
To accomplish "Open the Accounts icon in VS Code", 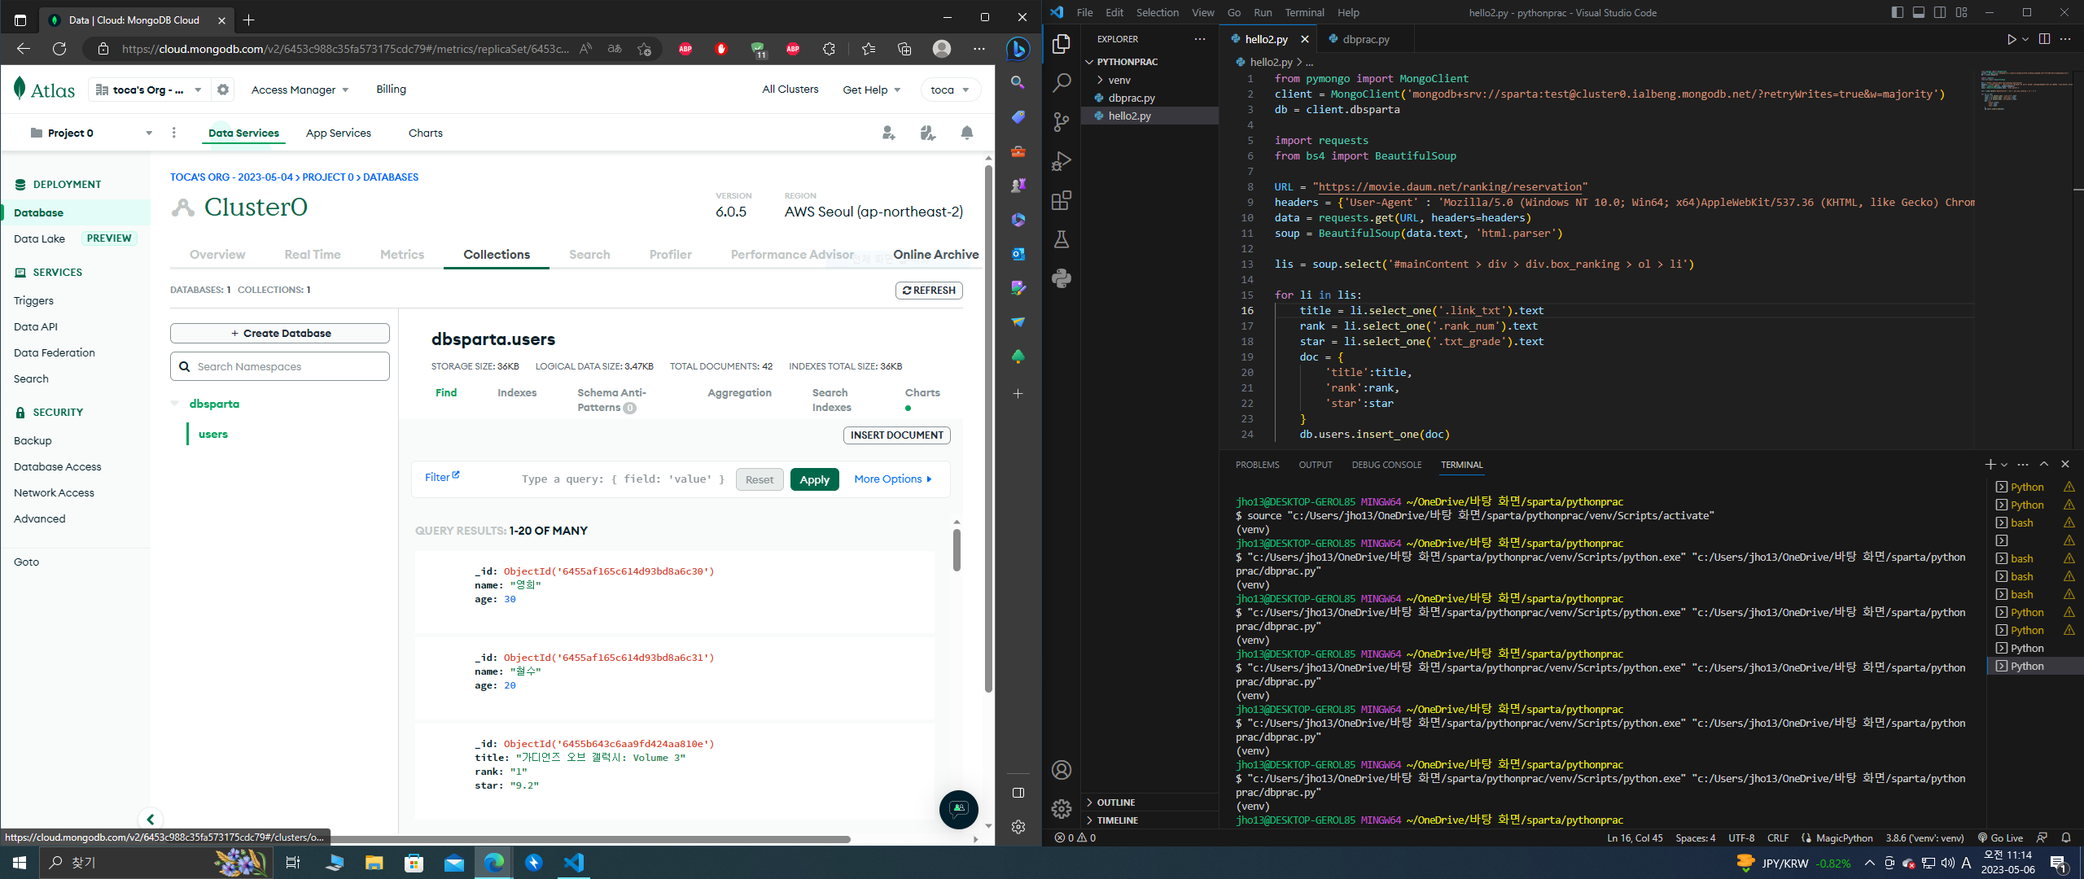I will (x=1062, y=770).
